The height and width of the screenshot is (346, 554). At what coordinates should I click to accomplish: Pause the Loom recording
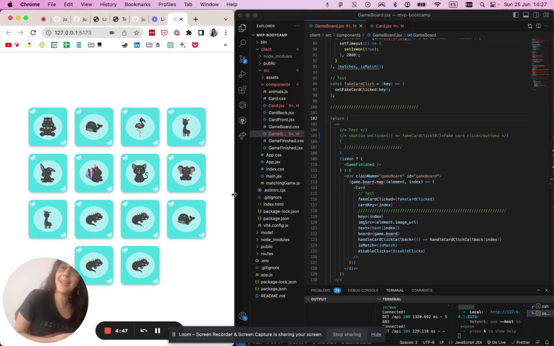(157, 331)
